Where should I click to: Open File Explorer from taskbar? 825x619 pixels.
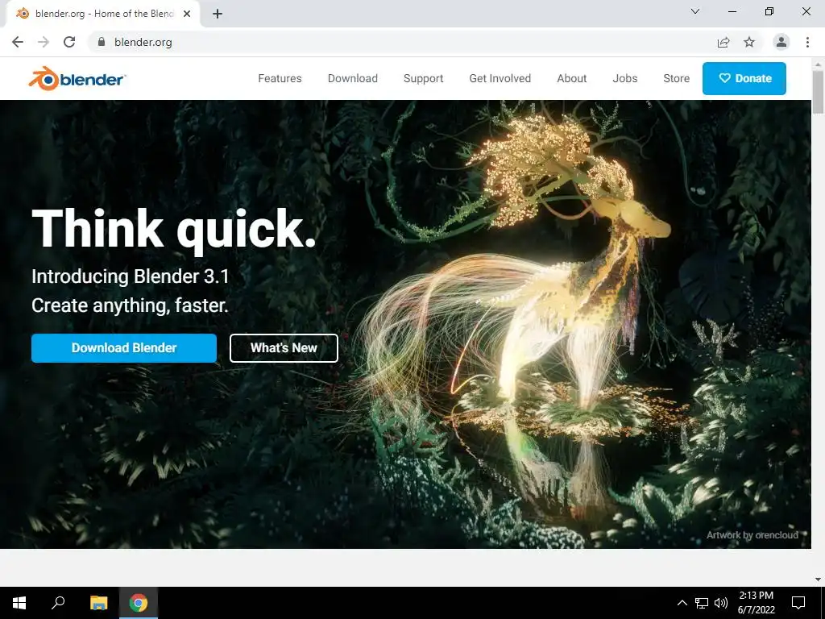(x=98, y=603)
